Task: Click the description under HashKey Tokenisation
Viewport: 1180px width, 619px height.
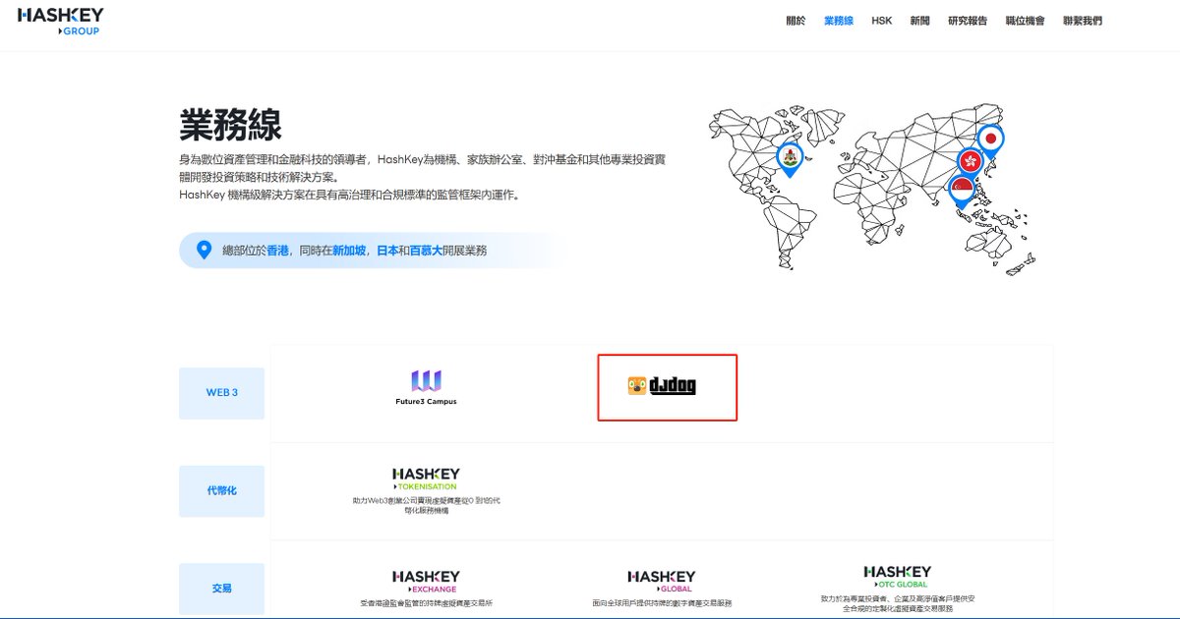Action: pyautogui.click(x=426, y=506)
